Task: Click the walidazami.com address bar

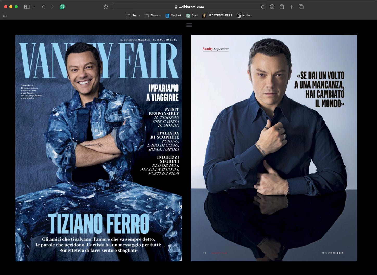Action: click(189, 7)
